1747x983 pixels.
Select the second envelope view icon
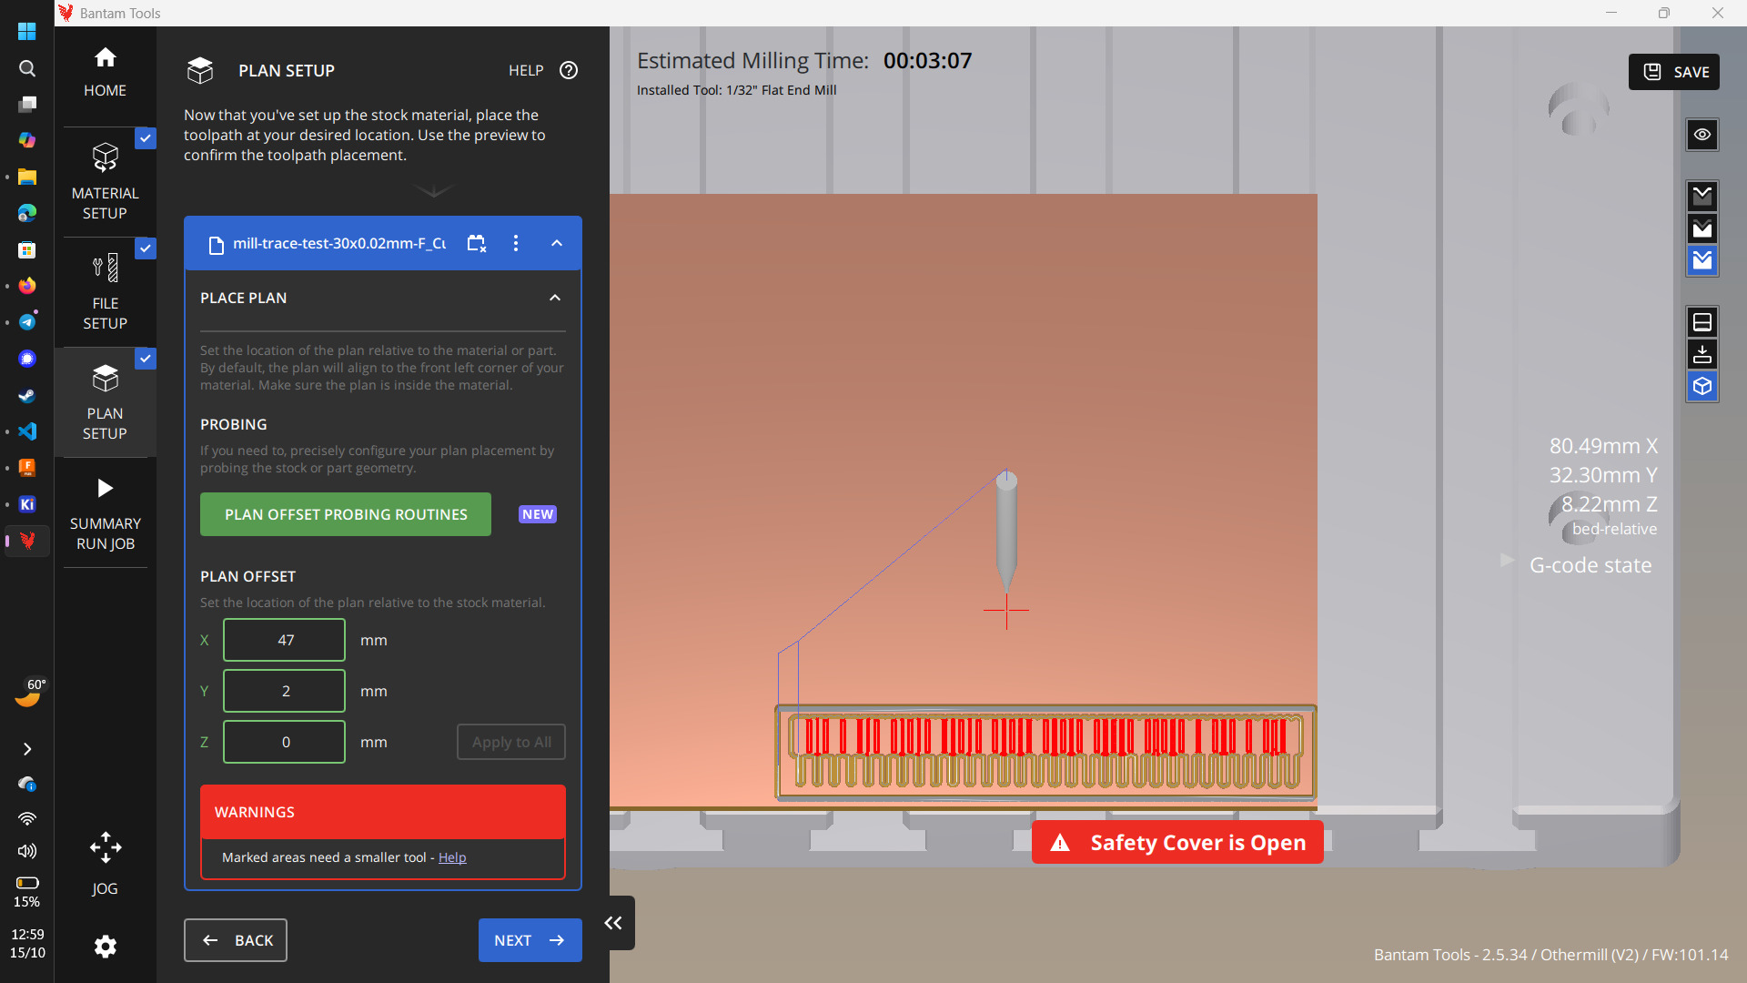coord(1702,228)
